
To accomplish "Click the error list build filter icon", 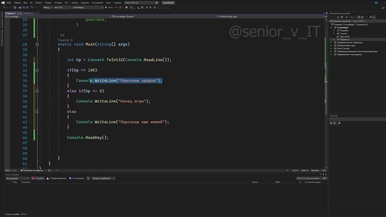I will (88, 178).
